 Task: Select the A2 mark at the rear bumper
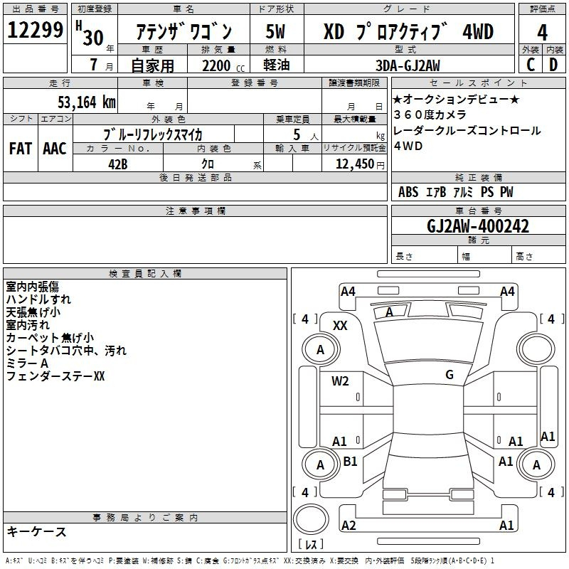tap(348, 526)
